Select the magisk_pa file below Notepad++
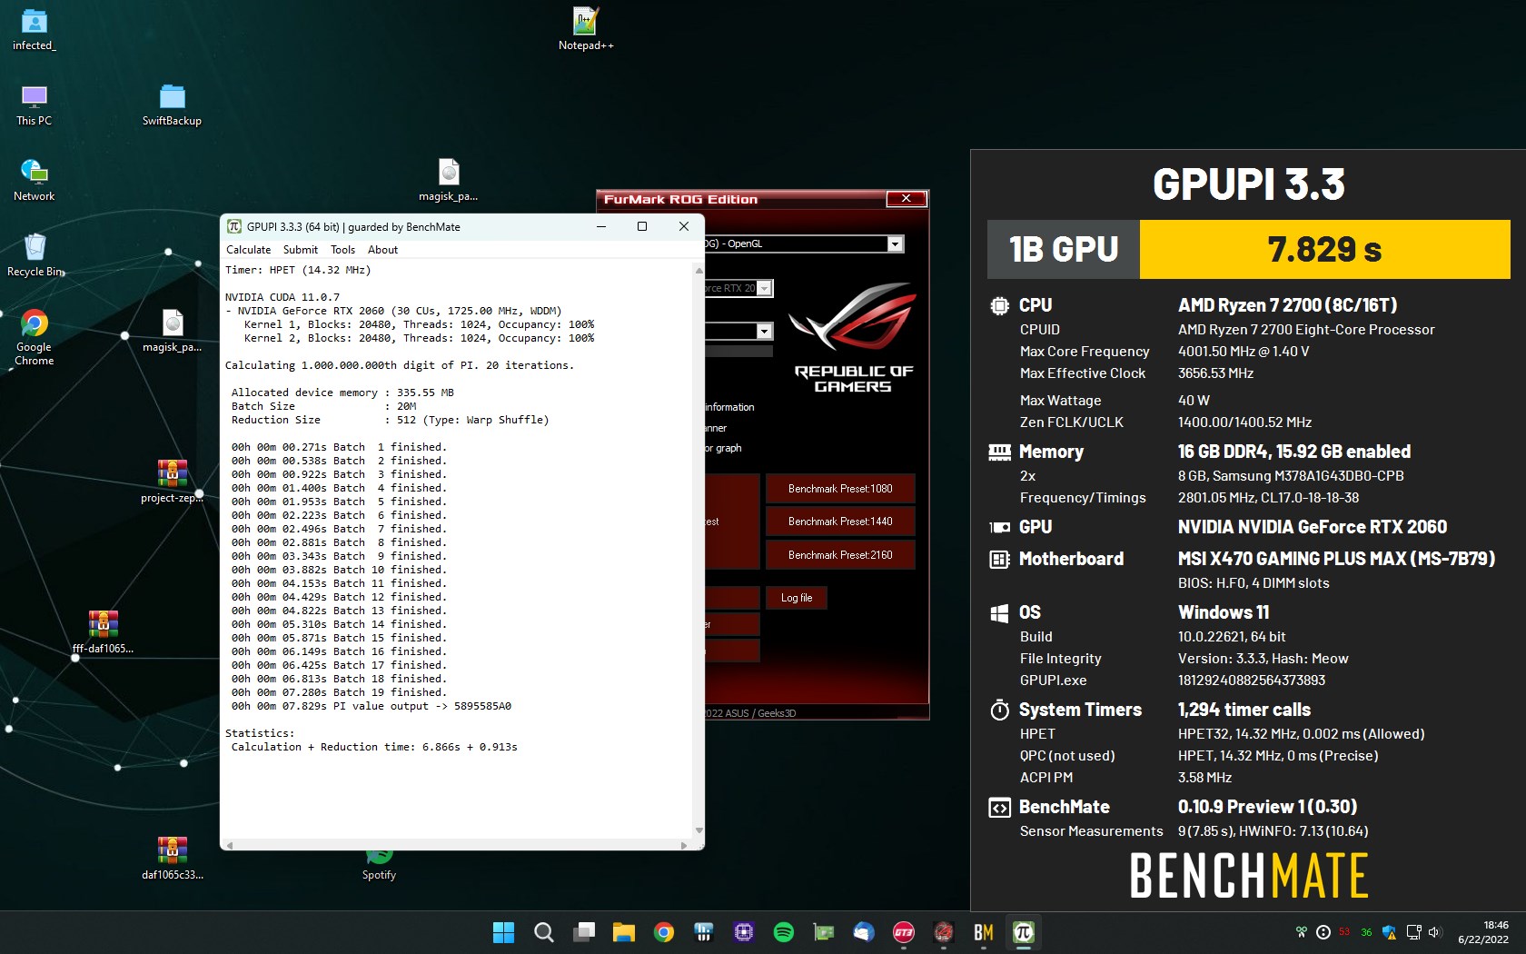Viewport: 1526px width, 954px height. 448,180
